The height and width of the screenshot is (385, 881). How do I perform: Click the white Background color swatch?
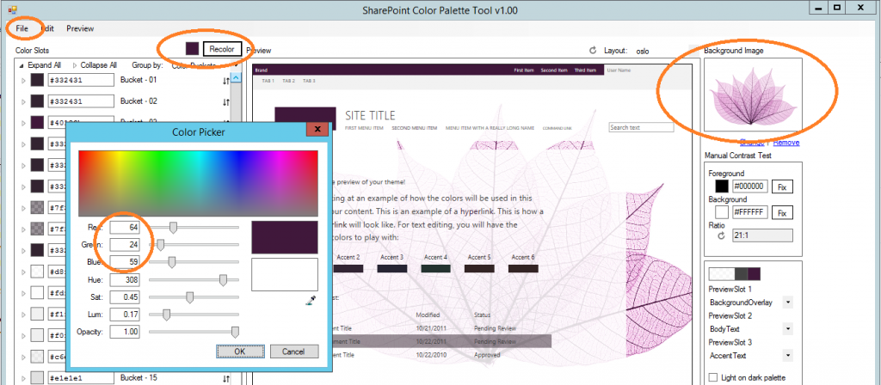click(722, 213)
